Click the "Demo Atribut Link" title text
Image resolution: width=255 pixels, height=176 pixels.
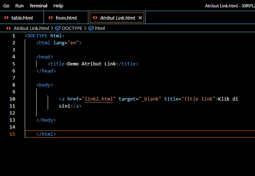click(92, 64)
